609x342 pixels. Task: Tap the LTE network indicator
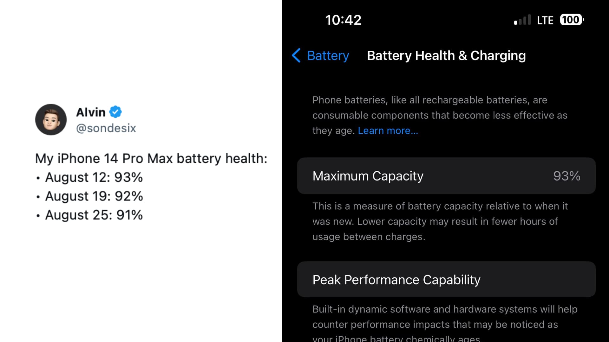pos(545,20)
